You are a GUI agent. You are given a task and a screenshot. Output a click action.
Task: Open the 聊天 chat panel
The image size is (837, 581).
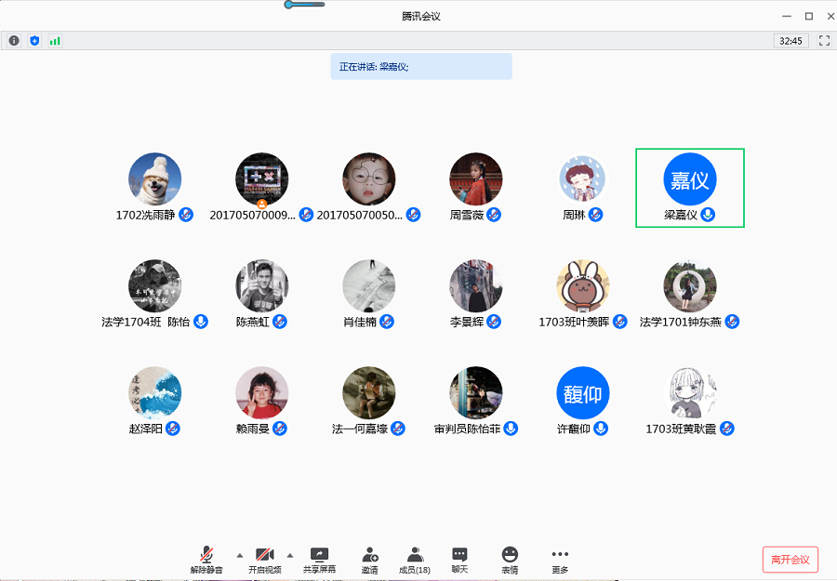click(x=459, y=559)
